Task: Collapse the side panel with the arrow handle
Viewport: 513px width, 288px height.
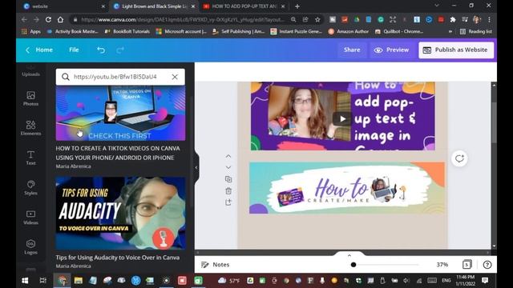Action: pos(196,167)
